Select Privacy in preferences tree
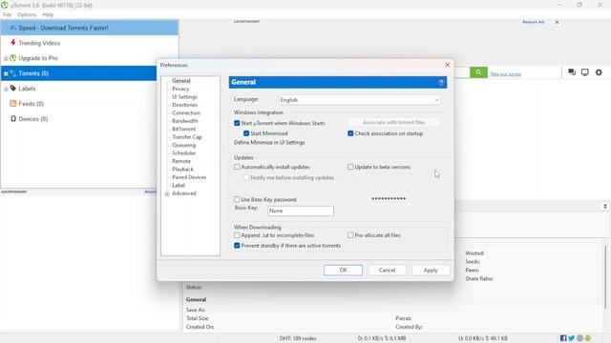Screen dimensions: 611x343 point(180,89)
